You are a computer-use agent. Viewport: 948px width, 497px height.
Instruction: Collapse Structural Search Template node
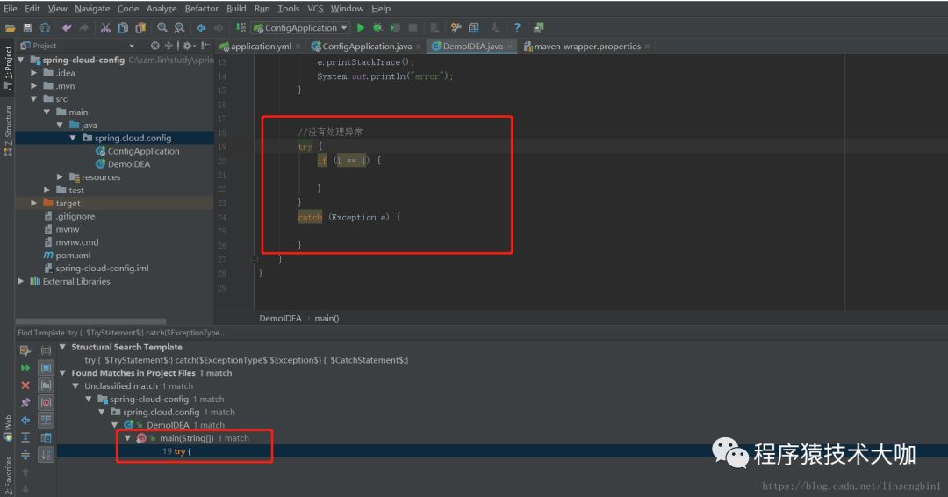coord(62,347)
